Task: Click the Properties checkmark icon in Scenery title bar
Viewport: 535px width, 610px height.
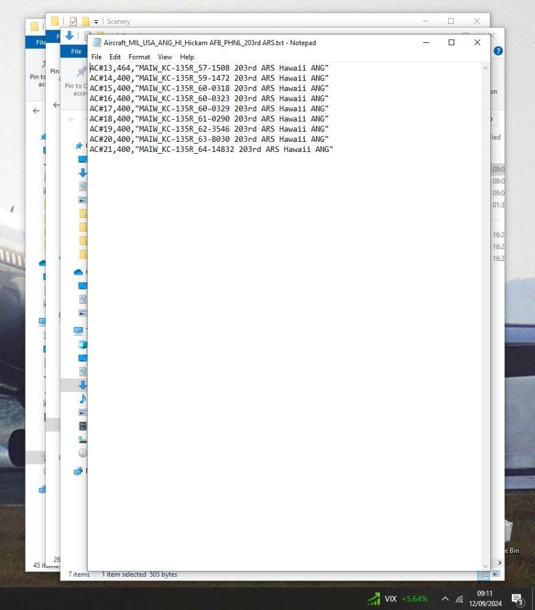Action: [x=73, y=21]
